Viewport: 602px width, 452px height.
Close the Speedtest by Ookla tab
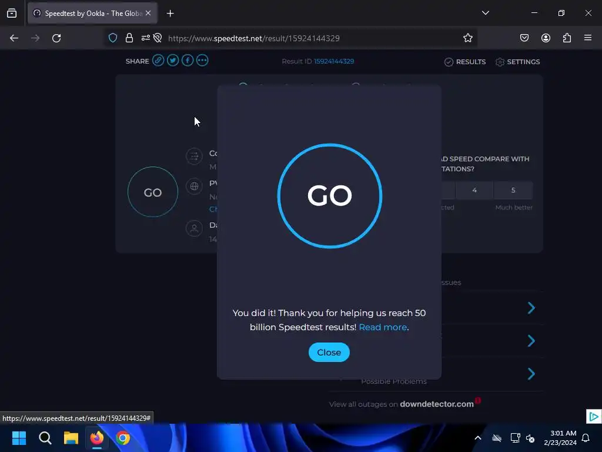[148, 13]
